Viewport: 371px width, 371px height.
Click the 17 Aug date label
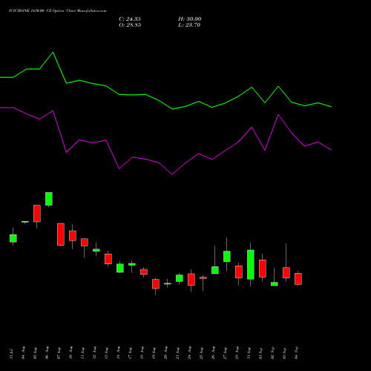point(130,353)
